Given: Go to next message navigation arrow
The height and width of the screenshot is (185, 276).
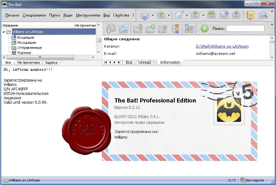Looking at the screenshot, I should coord(115,62).
